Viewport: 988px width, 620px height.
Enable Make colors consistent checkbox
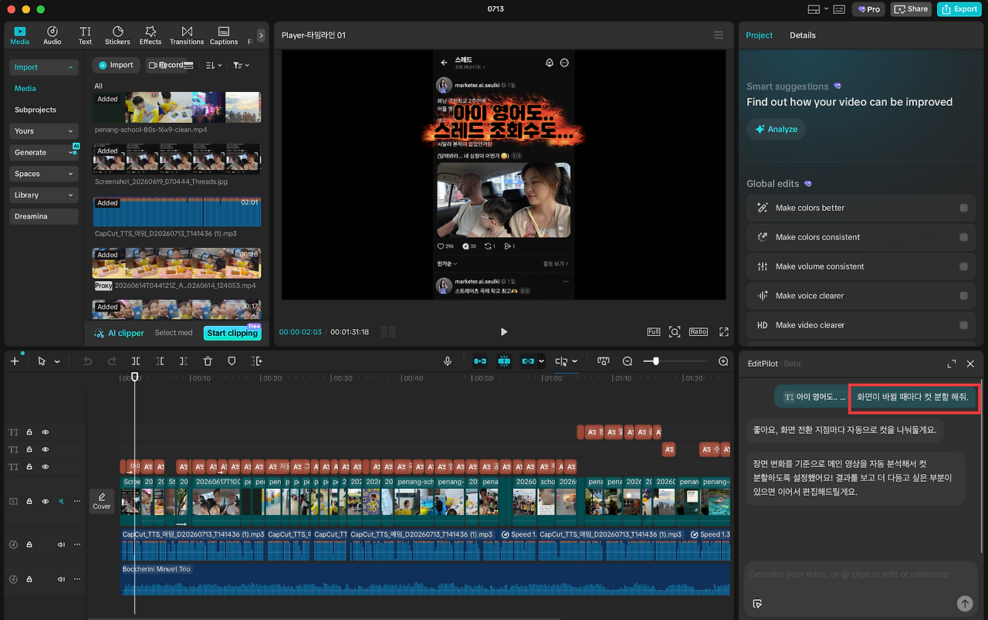pos(963,237)
